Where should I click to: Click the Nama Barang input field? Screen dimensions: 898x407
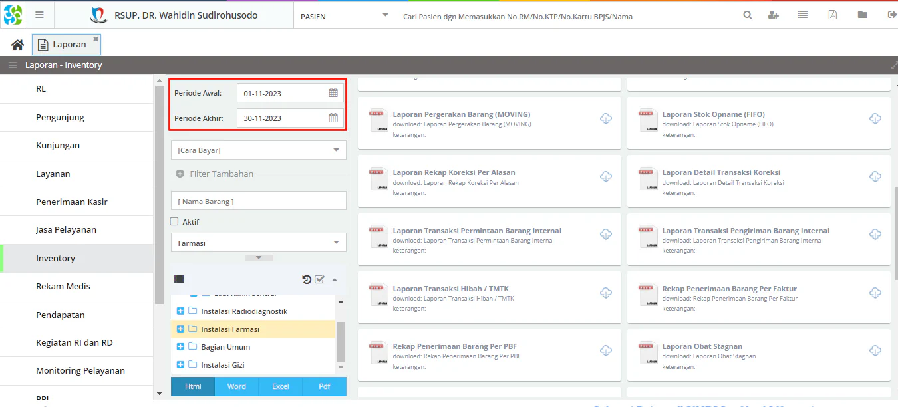[x=258, y=201]
